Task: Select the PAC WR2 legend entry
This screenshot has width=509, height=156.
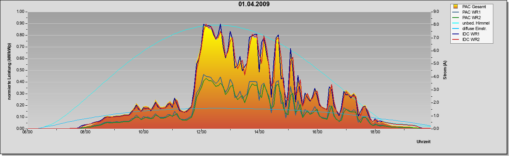Action: click(471, 18)
